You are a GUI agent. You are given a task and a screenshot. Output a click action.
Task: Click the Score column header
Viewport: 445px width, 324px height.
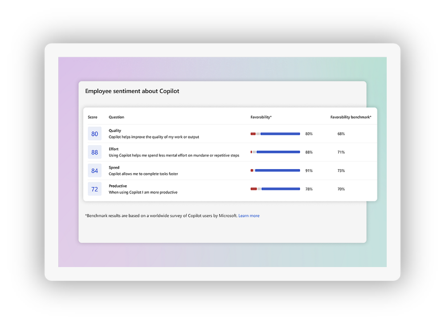pos(93,117)
